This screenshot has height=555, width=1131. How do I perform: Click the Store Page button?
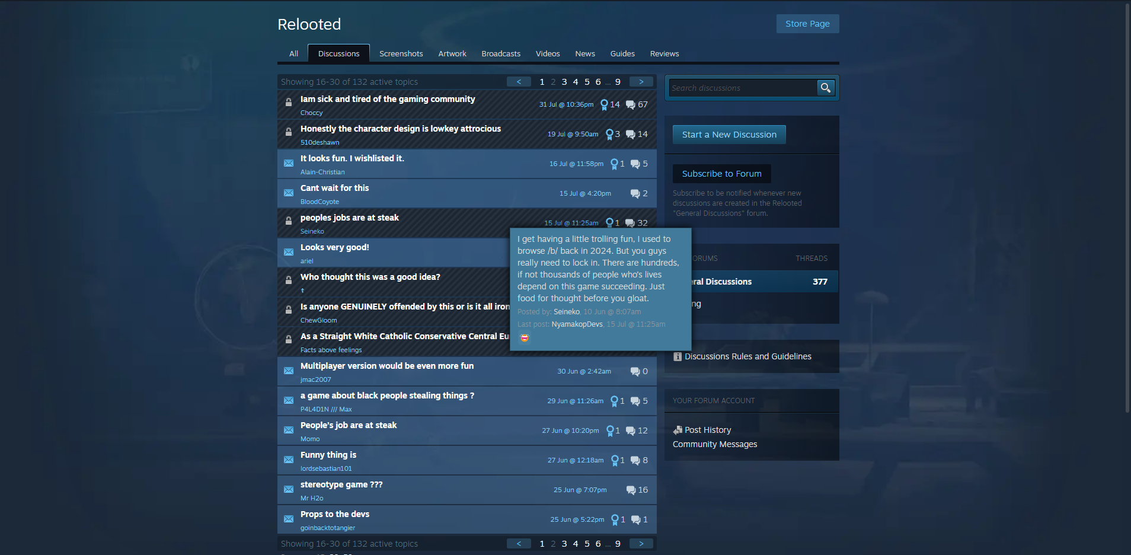(x=807, y=24)
